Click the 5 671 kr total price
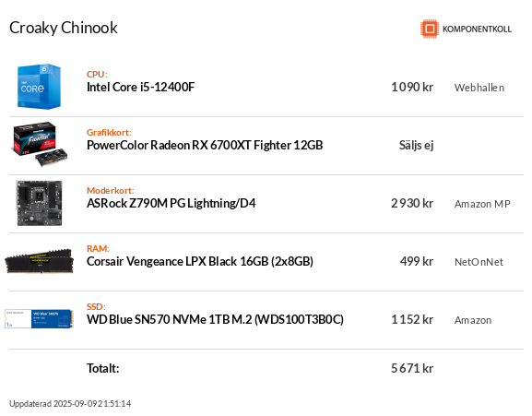 (412, 368)
